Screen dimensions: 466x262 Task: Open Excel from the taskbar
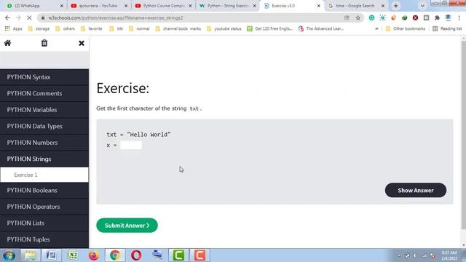click(x=73, y=255)
